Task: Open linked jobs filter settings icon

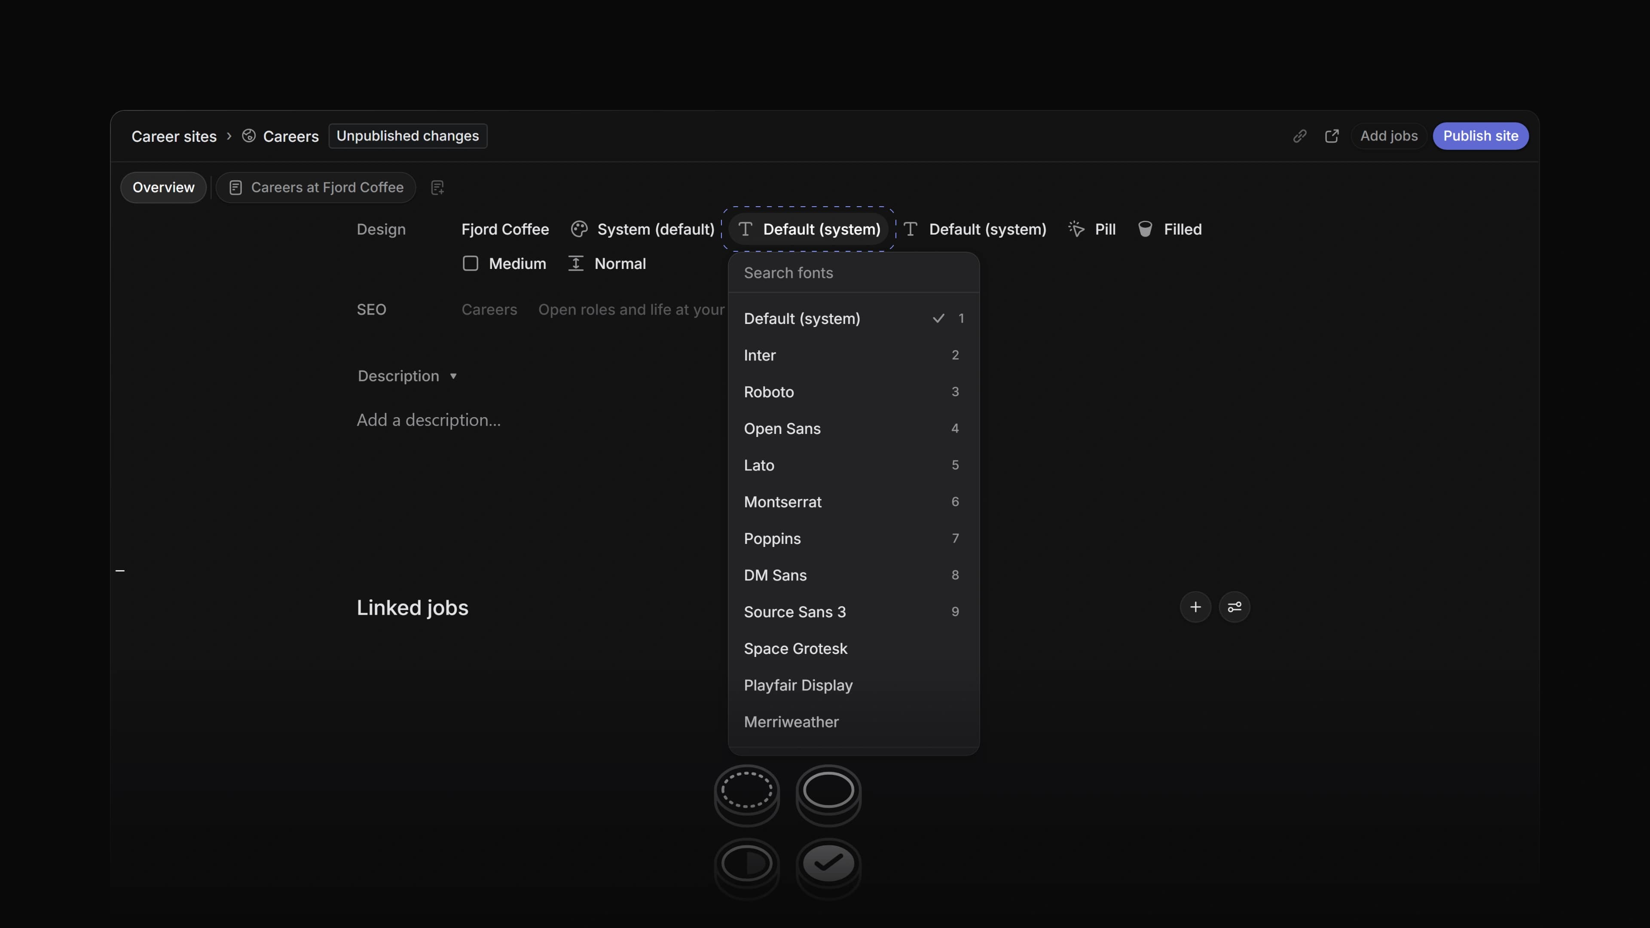Action: click(x=1234, y=607)
